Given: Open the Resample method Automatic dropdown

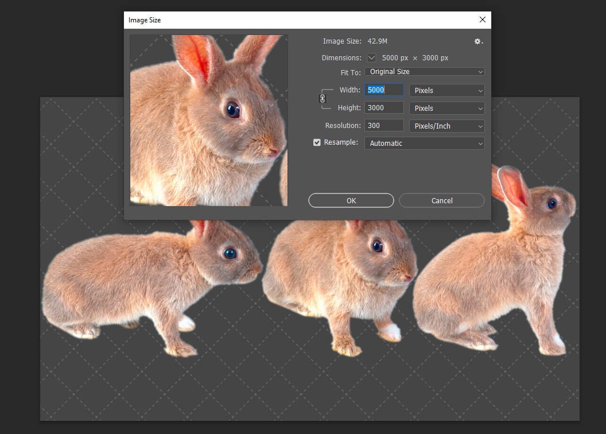Looking at the screenshot, I should tap(424, 143).
